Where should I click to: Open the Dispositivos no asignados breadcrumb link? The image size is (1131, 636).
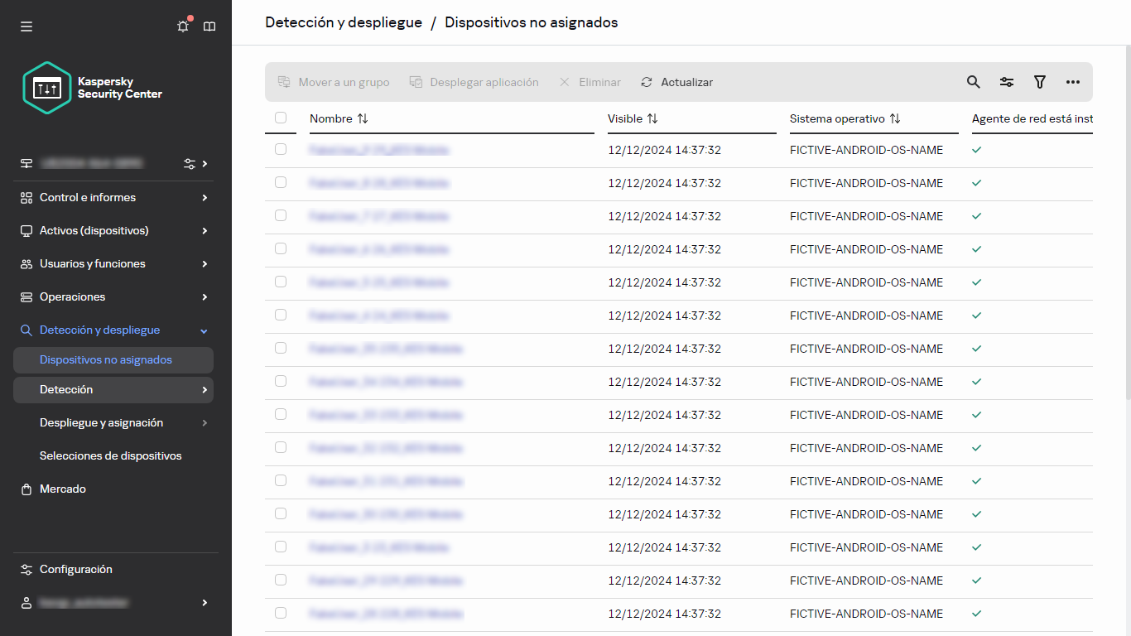click(x=531, y=22)
